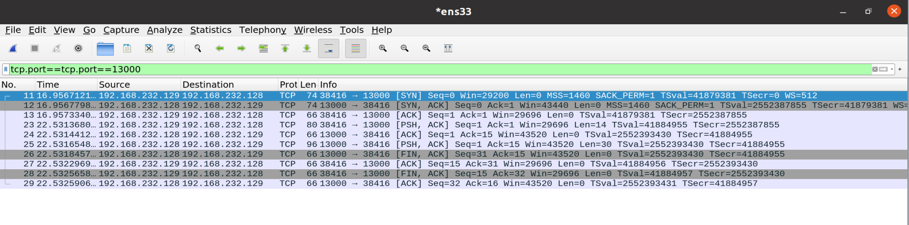
Task: Select packet 25 with Len=30
Action: point(454,144)
